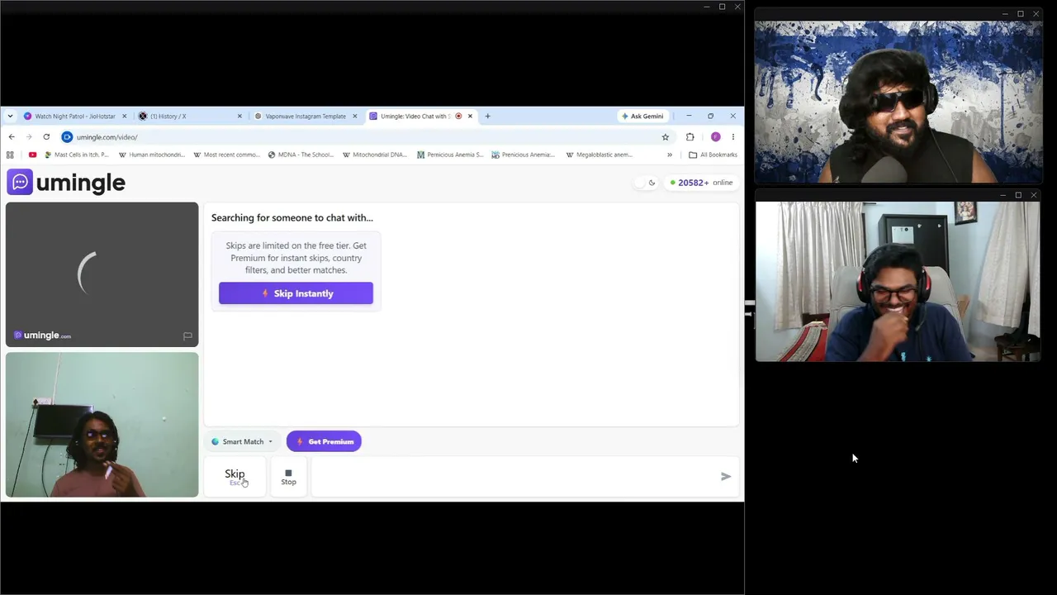The width and height of the screenshot is (1057, 595).
Task: Bookmark this page with the star icon
Action: (x=666, y=137)
